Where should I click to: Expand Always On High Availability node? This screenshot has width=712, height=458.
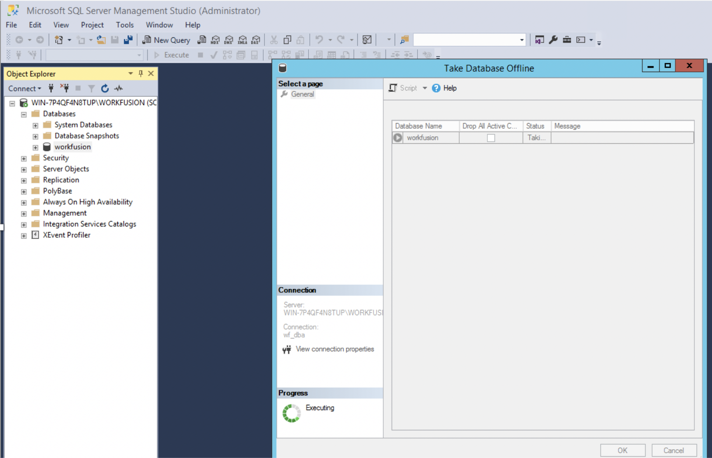(24, 203)
